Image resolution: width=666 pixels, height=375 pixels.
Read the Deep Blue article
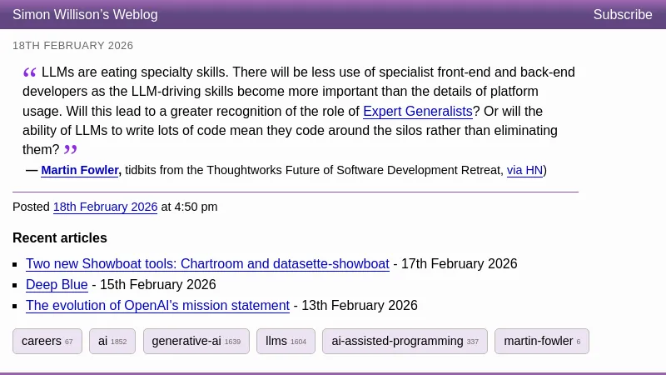(57, 284)
